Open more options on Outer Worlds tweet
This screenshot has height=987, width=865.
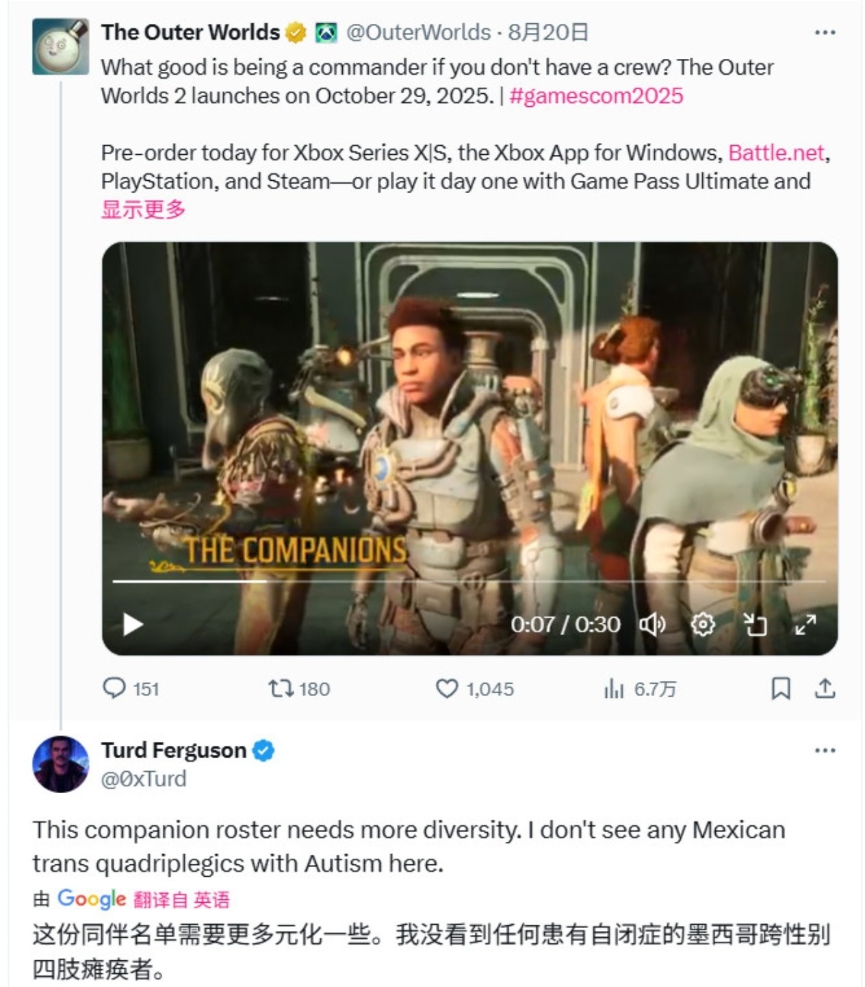tap(825, 32)
